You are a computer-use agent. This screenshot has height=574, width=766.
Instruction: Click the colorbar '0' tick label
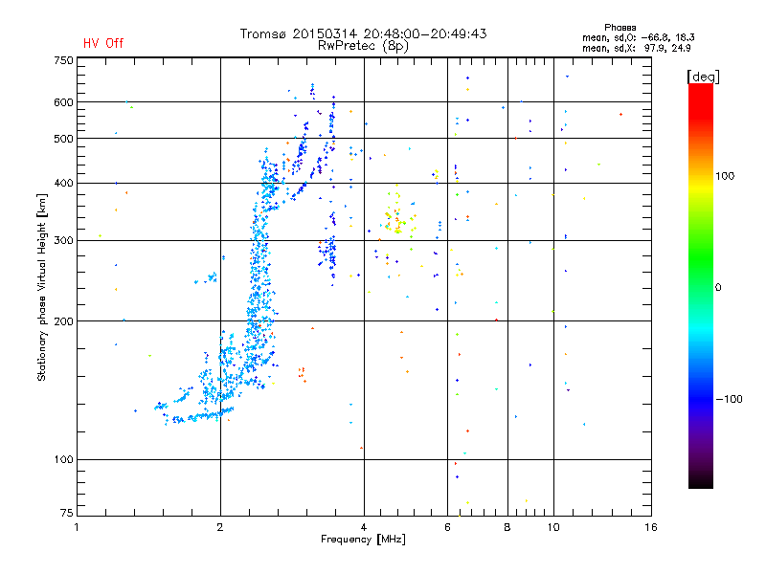pyautogui.click(x=718, y=288)
